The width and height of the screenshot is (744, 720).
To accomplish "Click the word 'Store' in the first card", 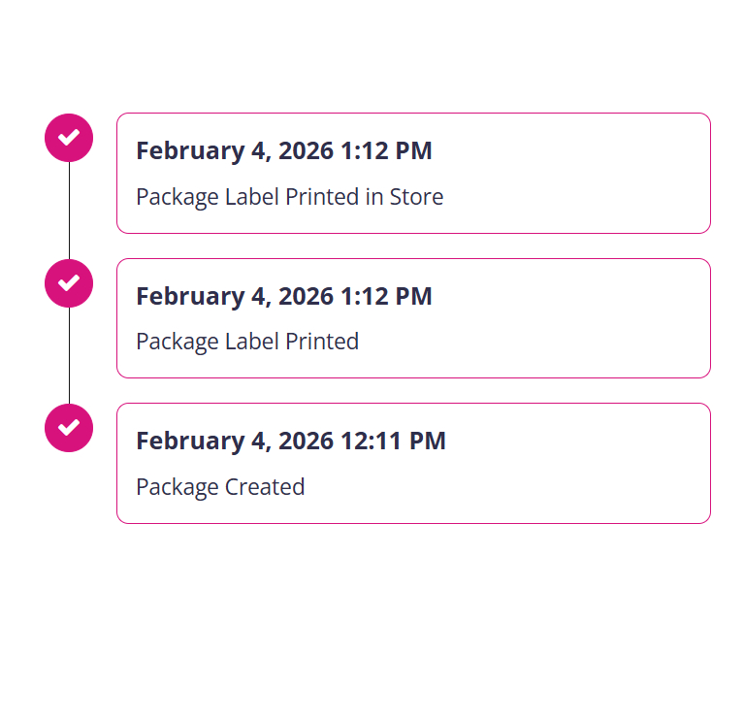I will click(x=416, y=197).
